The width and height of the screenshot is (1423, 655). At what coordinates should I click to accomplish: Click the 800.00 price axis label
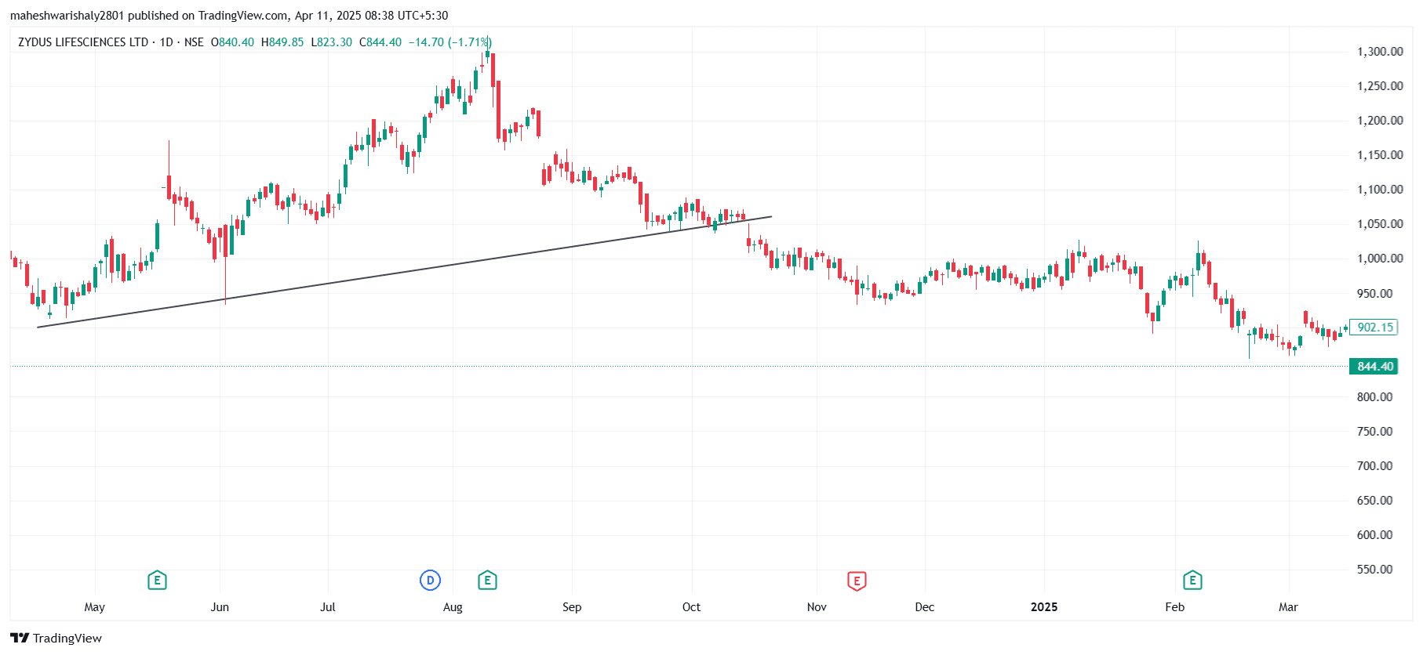pyautogui.click(x=1375, y=397)
